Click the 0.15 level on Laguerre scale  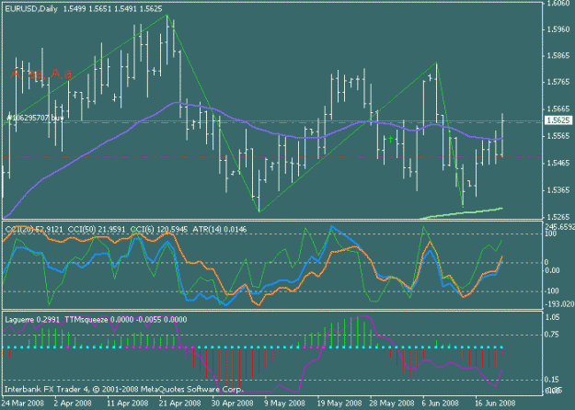point(553,380)
